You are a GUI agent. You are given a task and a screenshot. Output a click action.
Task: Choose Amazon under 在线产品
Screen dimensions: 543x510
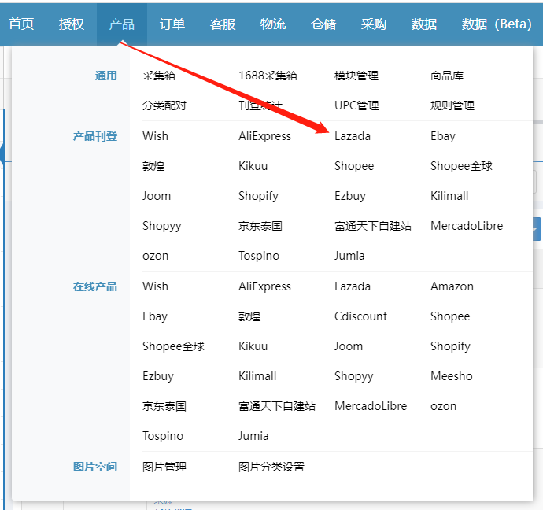(452, 286)
